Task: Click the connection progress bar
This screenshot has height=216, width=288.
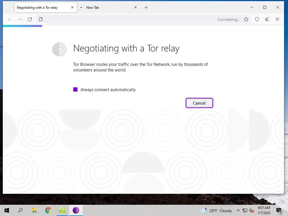Action: (22, 26)
